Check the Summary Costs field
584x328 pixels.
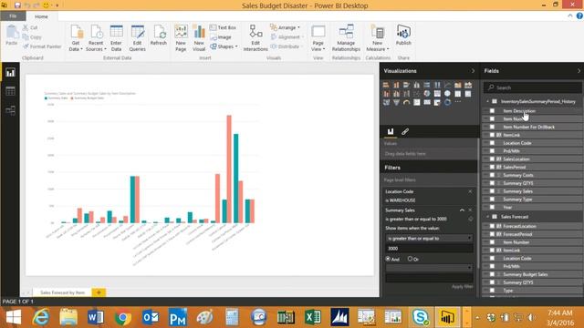tap(492, 175)
